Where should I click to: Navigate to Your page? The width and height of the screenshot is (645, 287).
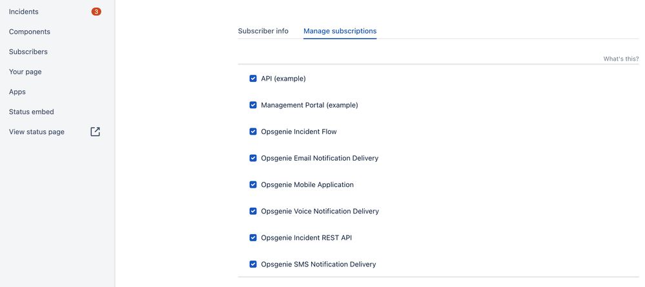[25, 72]
